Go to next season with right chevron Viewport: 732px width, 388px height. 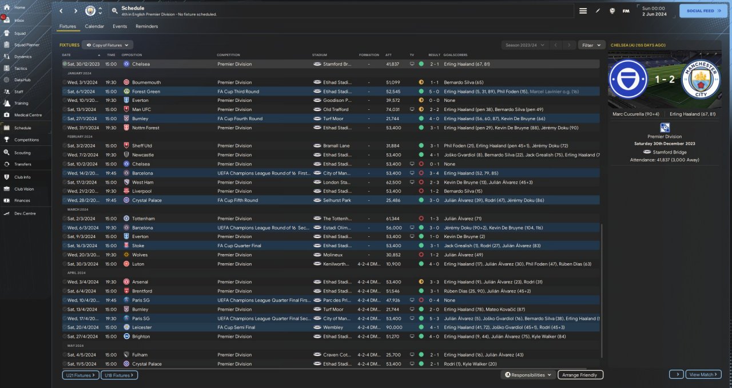[x=569, y=45]
